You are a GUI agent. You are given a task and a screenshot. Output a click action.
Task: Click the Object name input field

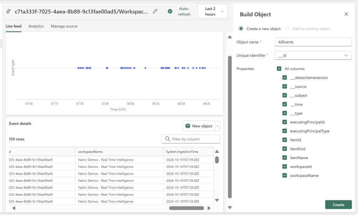pos(313,42)
